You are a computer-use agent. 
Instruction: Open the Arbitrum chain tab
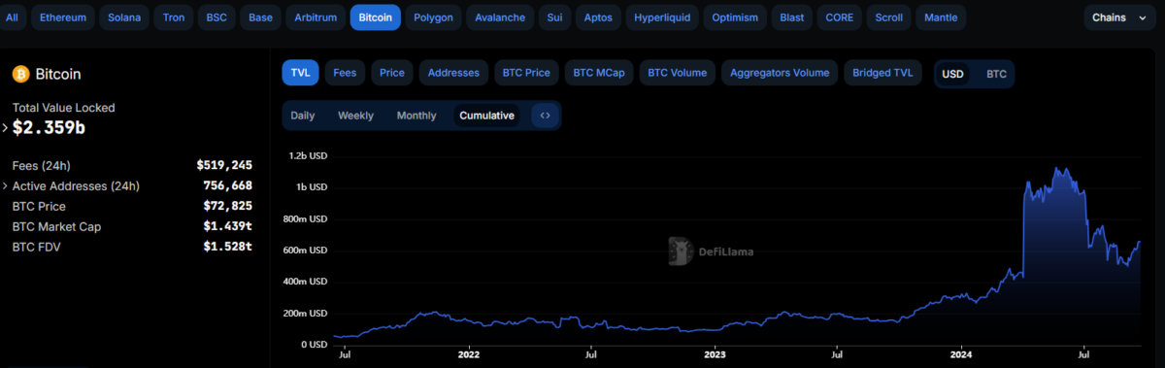[x=316, y=17]
